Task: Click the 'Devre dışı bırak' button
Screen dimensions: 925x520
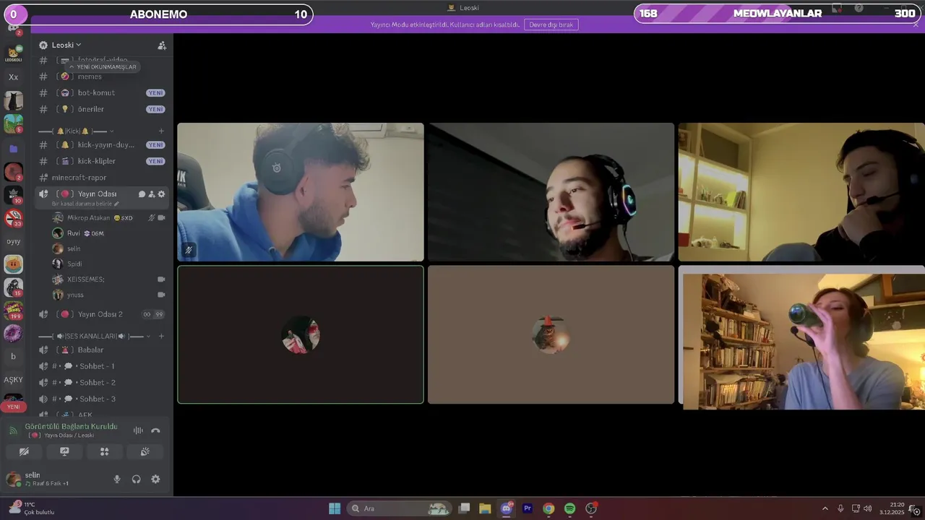Action: click(551, 25)
